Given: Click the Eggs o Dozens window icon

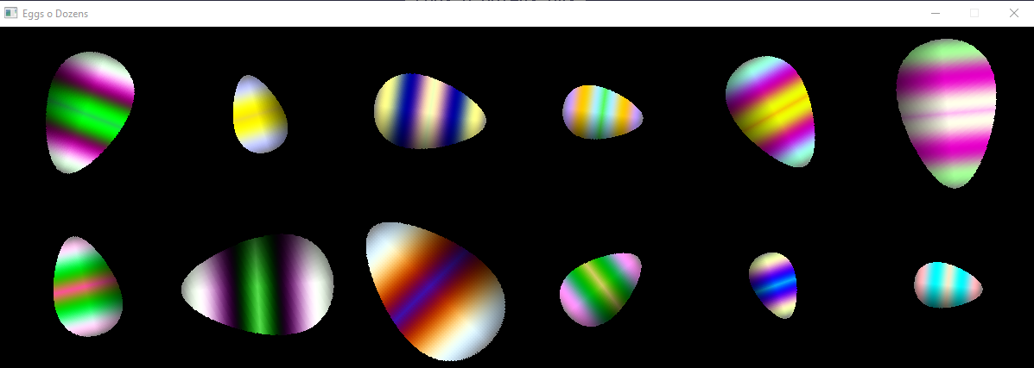Looking at the screenshot, I should click(x=10, y=13).
